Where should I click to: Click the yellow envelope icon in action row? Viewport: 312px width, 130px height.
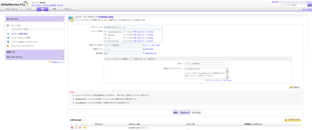pos(85,128)
